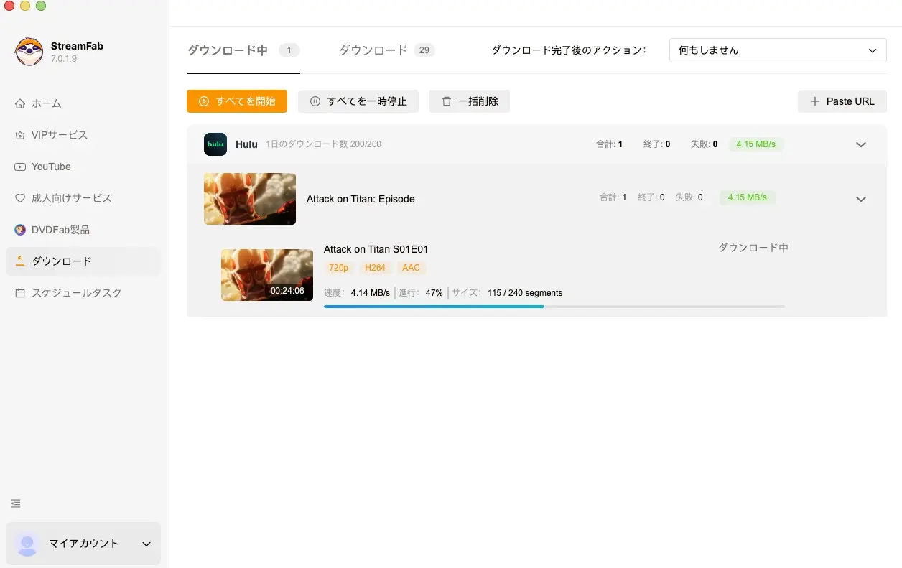Viewport: 902px width, 568px height.
Task: Click the 00:24:06 duration label
Action: (x=287, y=291)
